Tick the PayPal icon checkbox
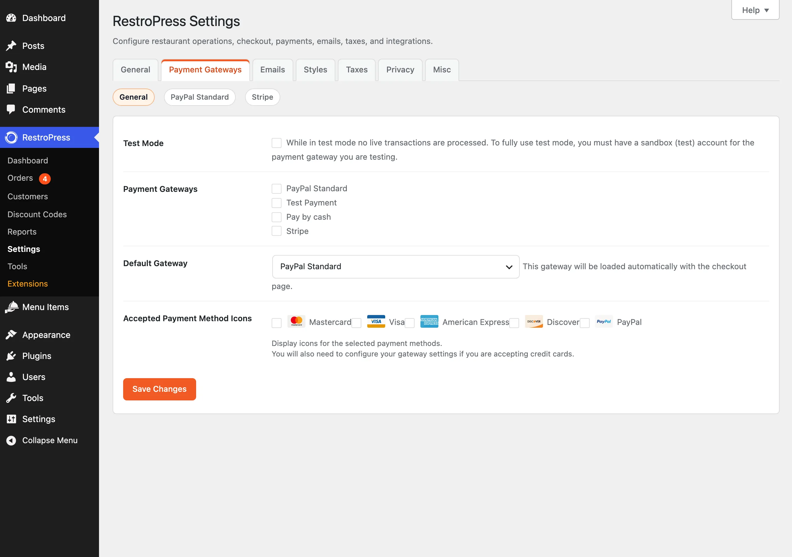 click(584, 323)
